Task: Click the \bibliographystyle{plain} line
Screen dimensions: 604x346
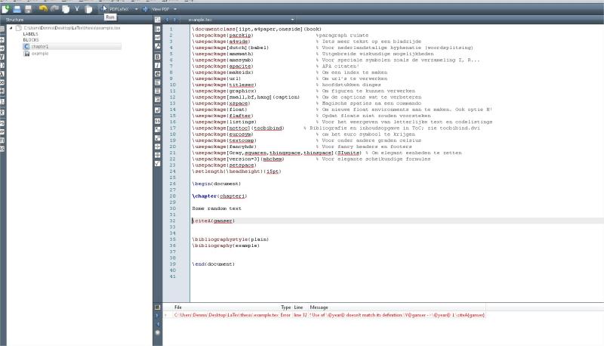Action: tap(230, 239)
